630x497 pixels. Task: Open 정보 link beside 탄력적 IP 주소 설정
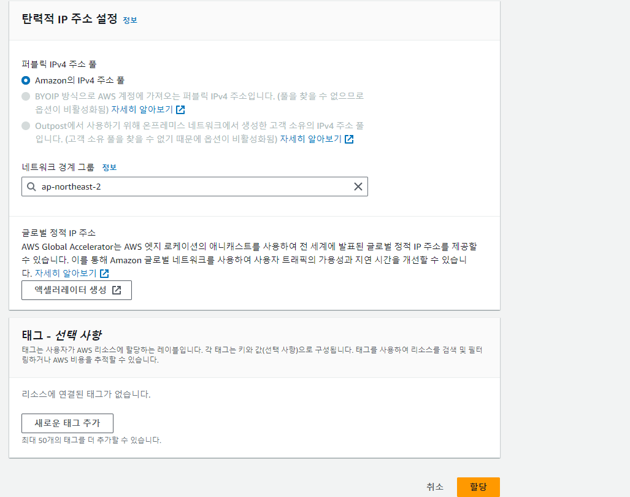[130, 20]
